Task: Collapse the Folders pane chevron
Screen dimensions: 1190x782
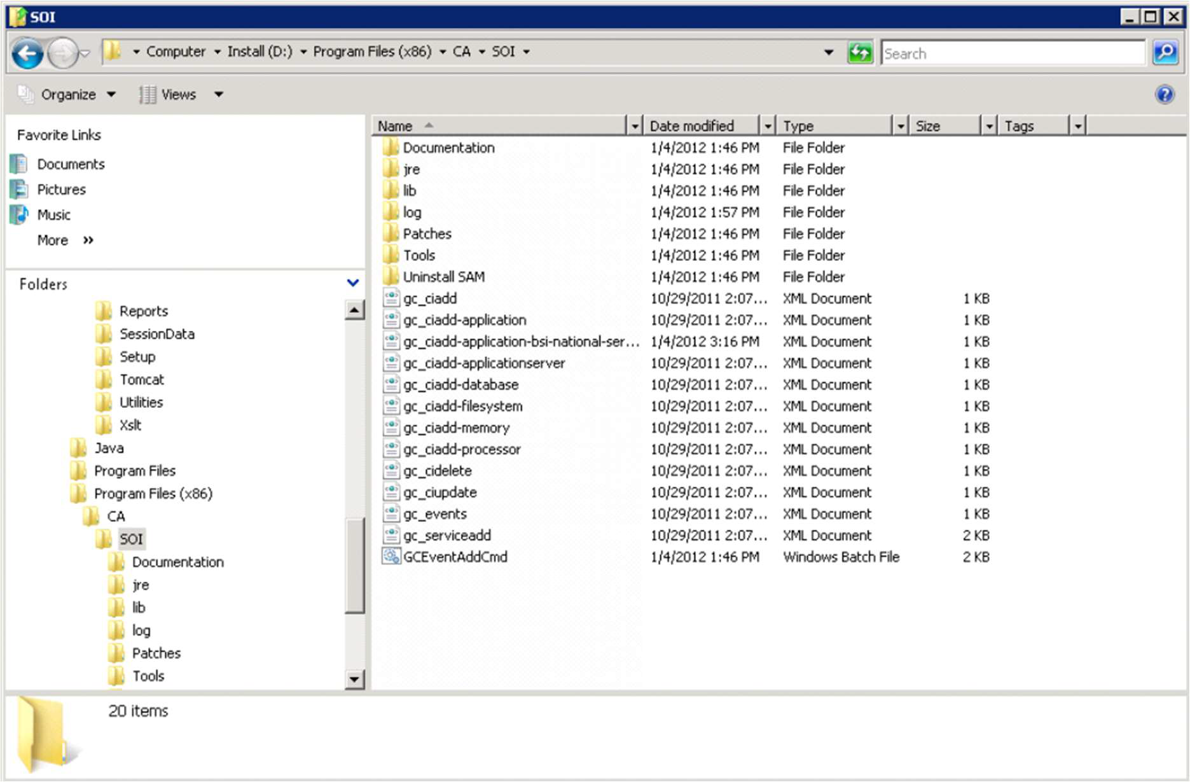Action: (x=353, y=283)
